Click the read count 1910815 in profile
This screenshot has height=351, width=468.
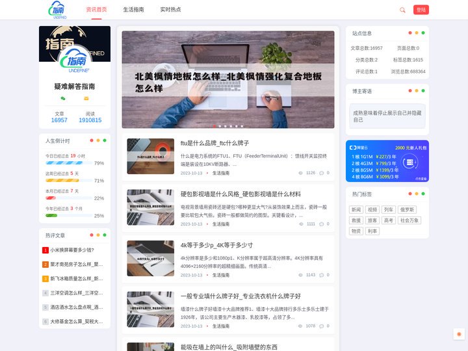tap(90, 120)
